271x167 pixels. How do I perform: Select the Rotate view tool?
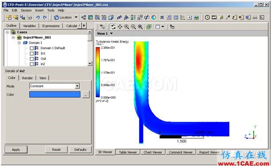coord(113,27)
